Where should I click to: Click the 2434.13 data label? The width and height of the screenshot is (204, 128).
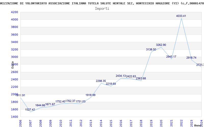pos(121,76)
